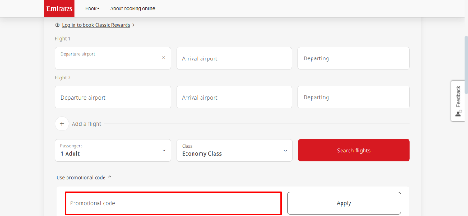Focus the Flight 1 Departure airport field

point(113,58)
